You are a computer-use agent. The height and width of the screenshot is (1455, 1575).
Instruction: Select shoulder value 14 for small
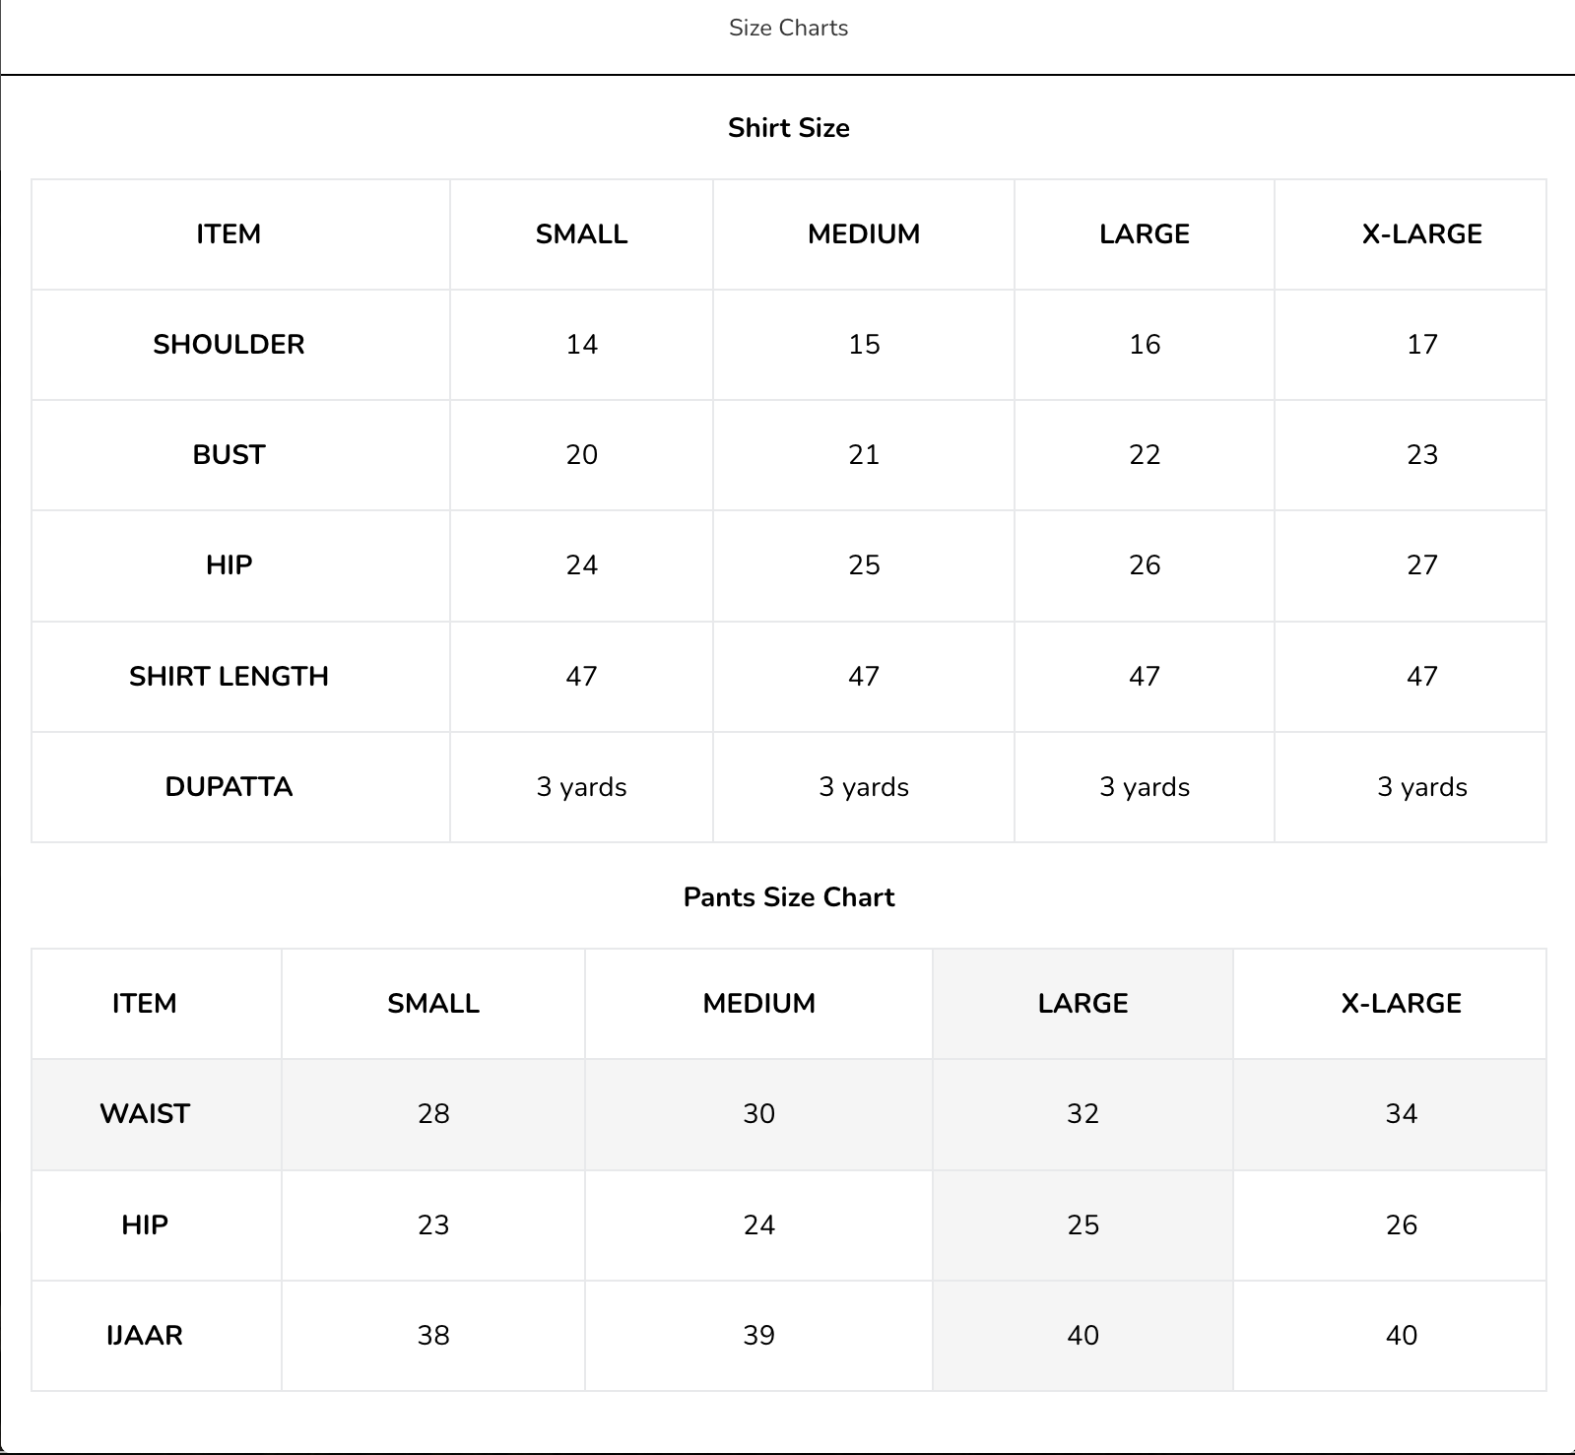pos(581,345)
